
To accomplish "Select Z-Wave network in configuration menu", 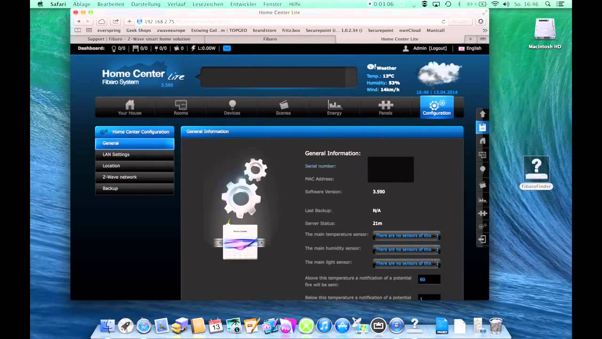I will pyautogui.click(x=135, y=177).
